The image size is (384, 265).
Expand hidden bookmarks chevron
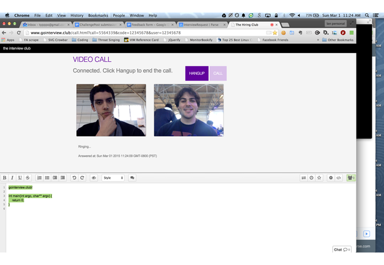[318, 40]
